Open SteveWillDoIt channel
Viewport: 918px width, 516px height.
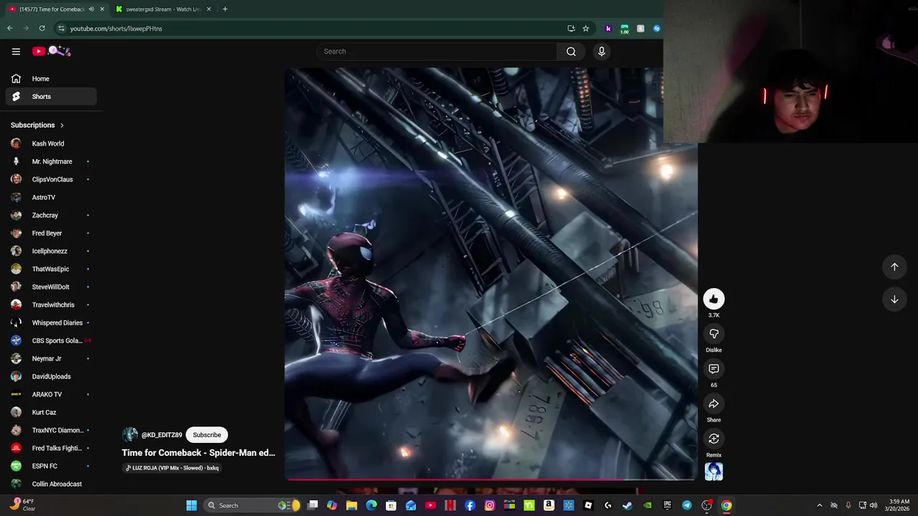(51, 287)
